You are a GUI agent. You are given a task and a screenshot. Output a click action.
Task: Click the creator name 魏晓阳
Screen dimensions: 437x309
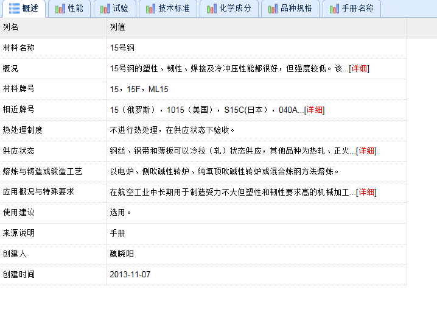122,254
